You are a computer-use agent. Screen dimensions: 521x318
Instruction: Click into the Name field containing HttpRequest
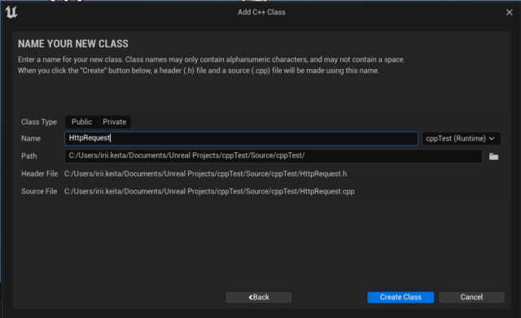(x=241, y=138)
